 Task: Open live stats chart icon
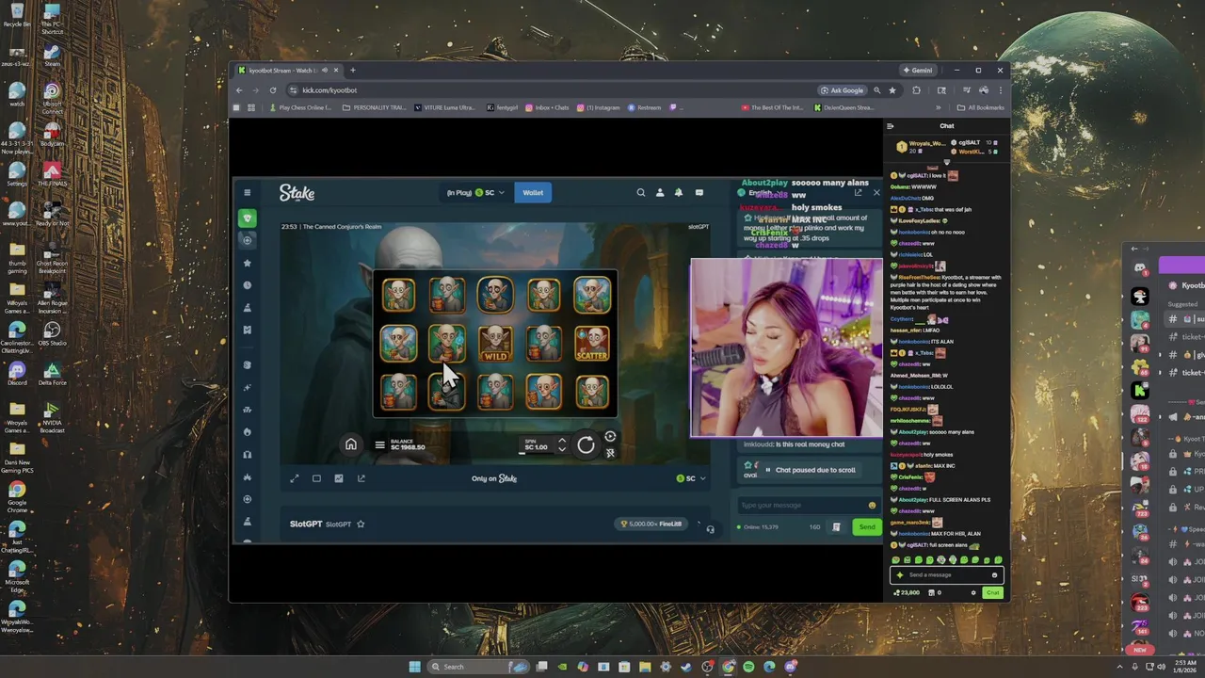tap(339, 478)
